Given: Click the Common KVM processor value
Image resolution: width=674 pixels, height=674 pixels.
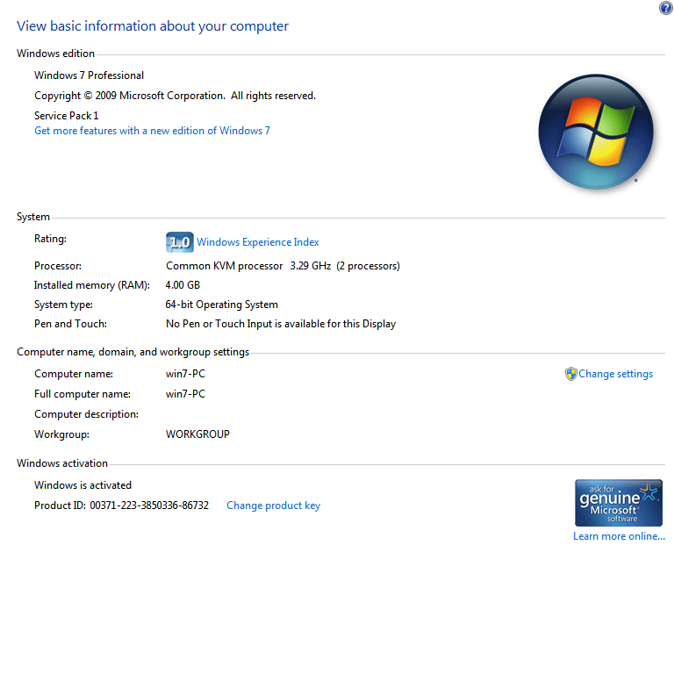Looking at the screenshot, I should click(x=283, y=266).
